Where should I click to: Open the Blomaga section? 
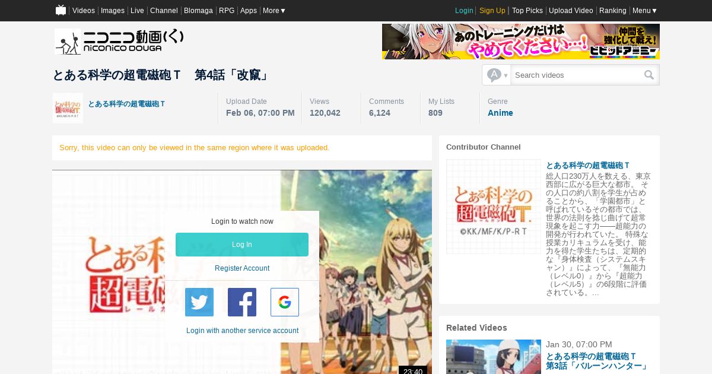coord(198,11)
